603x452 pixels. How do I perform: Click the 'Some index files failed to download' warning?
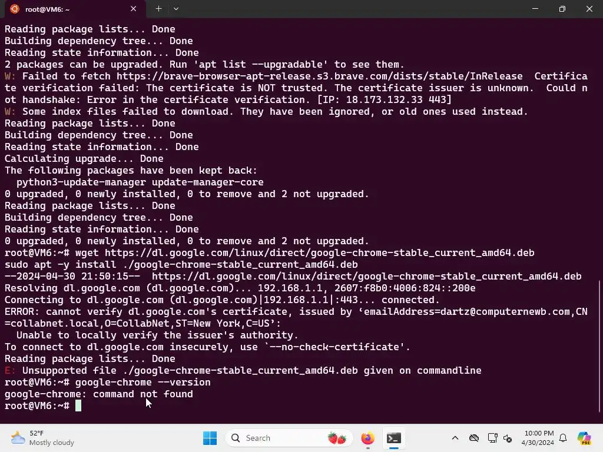pyautogui.click(x=266, y=111)
